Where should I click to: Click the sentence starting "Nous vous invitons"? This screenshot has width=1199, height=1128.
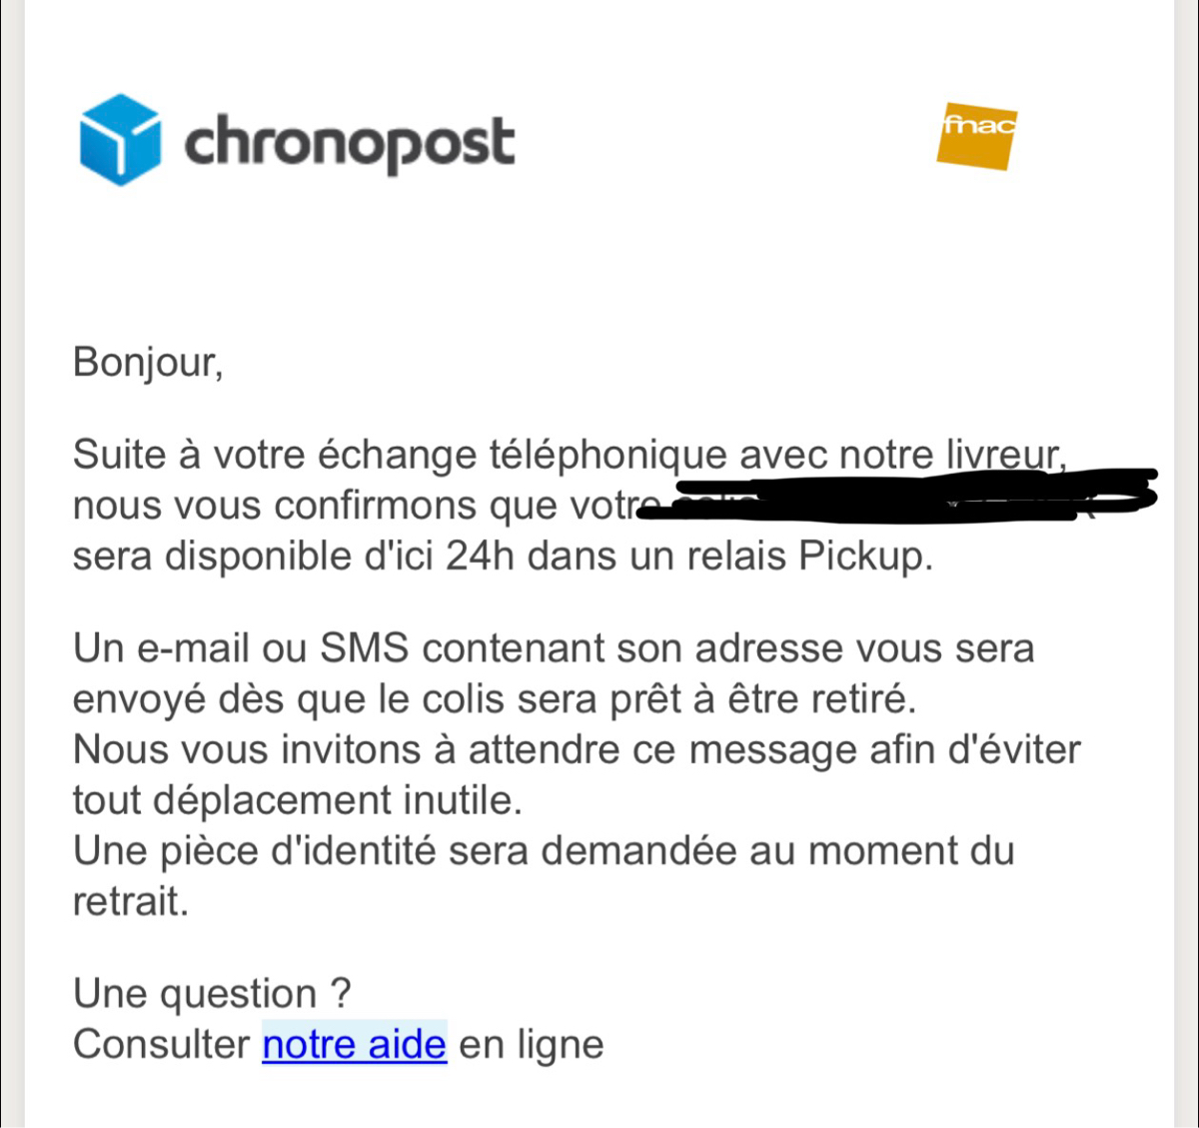pos(577,749)
